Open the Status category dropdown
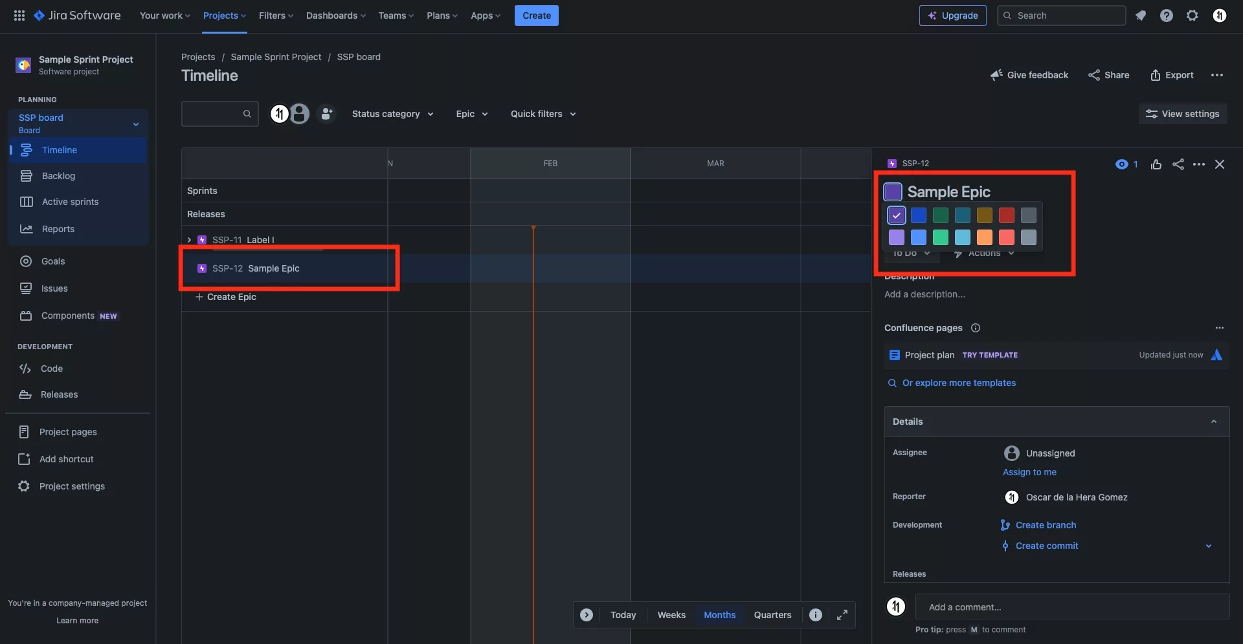The height and width of the screenshot is (644, 1243). click(x=392, y=114)
